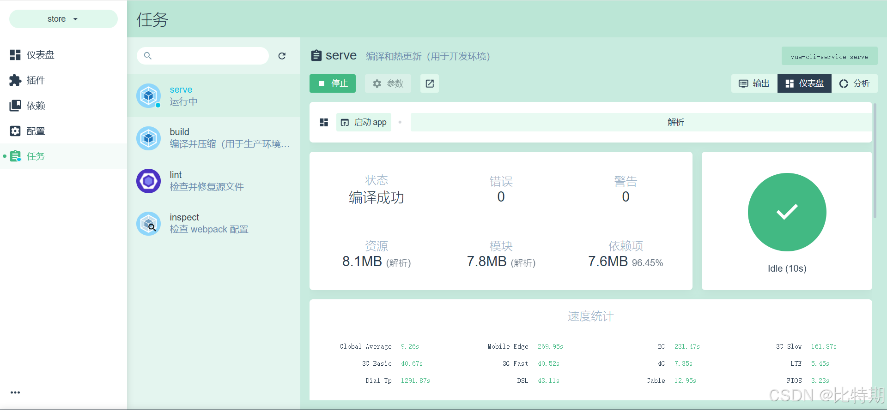Image resolution: width=887 pixels, height=410 pixels.
Task: Open the 插件 plugins page in the sidebar
Action: 63,80
